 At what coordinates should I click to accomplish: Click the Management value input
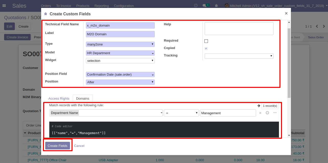(x=228, y=113)
